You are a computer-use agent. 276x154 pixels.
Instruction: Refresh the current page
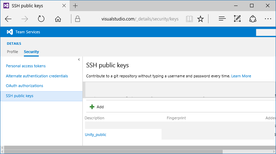click(x=41, y=19)
